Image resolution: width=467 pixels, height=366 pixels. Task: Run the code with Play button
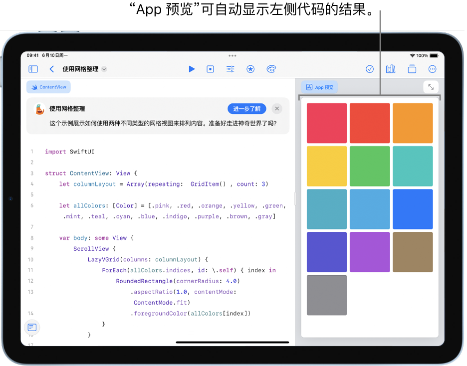tap(192, 69)
